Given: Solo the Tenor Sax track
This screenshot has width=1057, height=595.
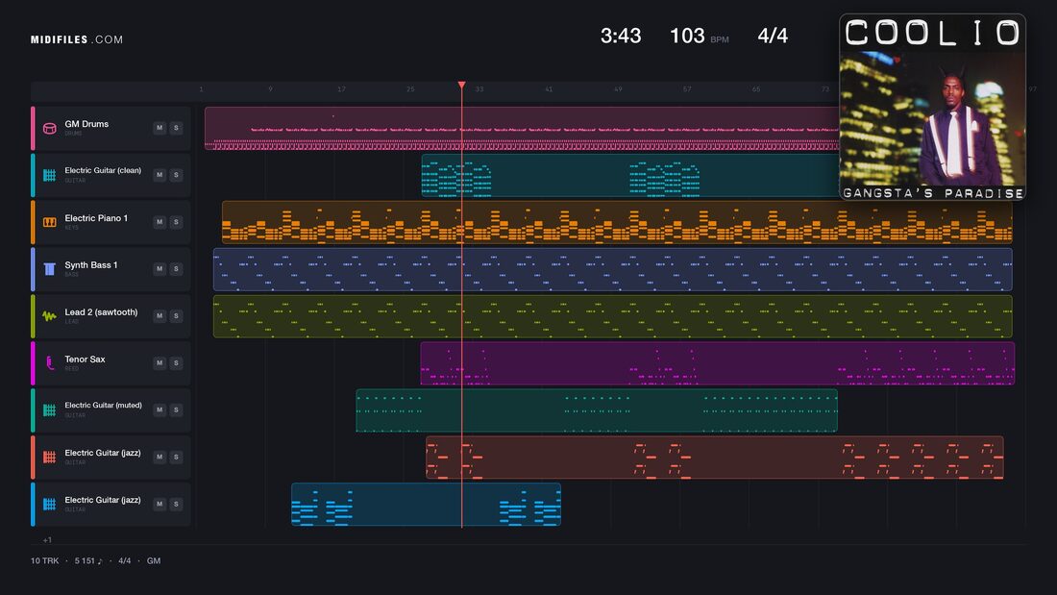Looking at the screenshot, I should tap(176, 363).
